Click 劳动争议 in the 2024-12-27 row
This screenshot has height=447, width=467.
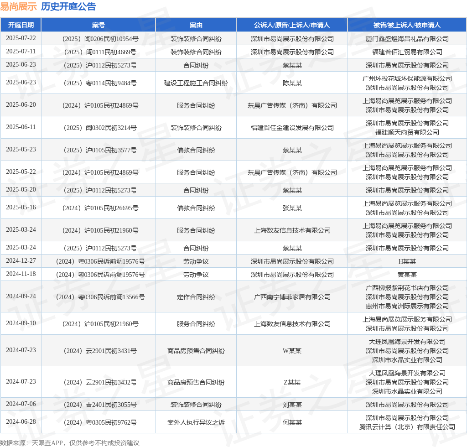(x=196, y=261)
